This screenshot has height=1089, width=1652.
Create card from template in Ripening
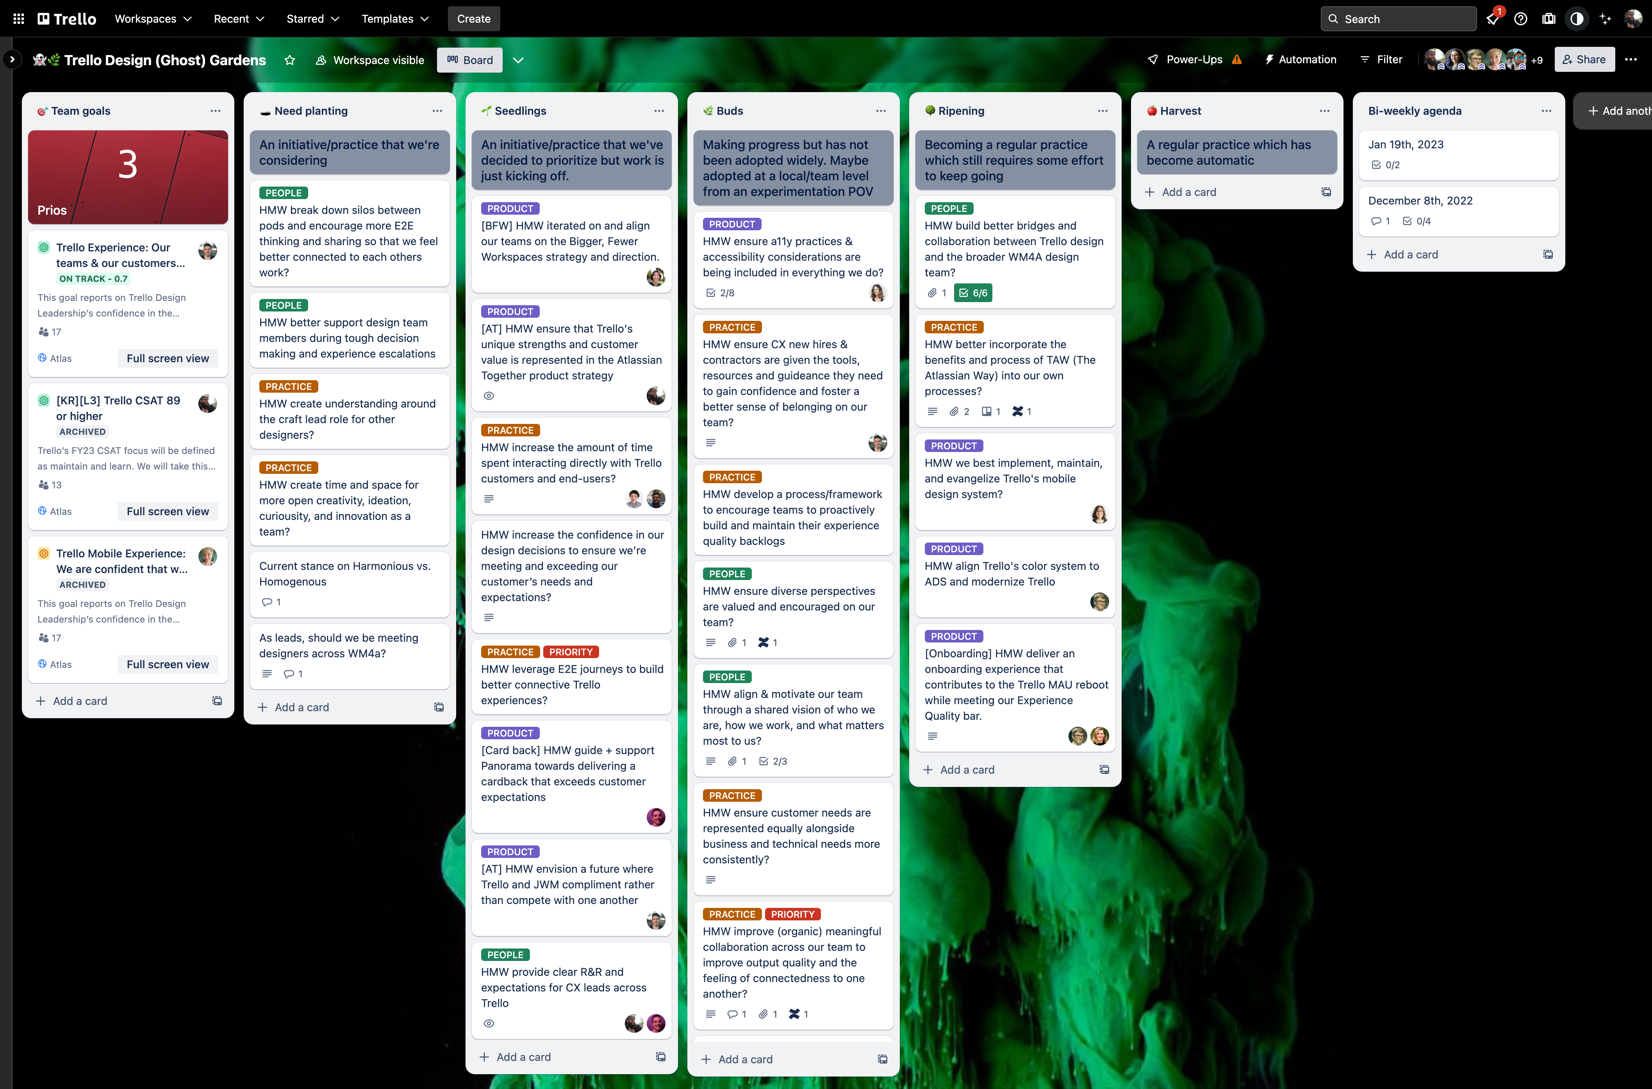(x=1104, y=770)
